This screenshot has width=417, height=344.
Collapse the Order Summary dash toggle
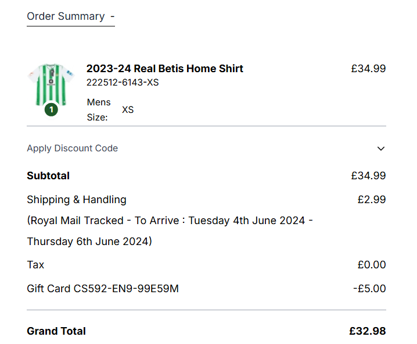click(x=112, y=16)
